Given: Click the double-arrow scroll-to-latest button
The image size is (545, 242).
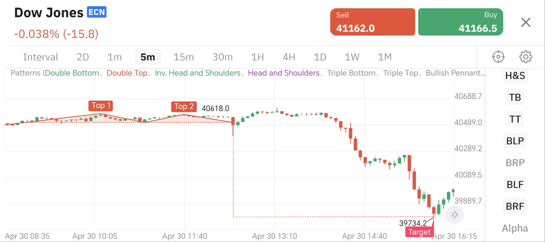Looking at the screenshot, I should tap(455, 215).
